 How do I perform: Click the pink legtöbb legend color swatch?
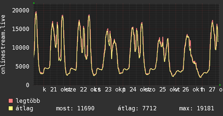click(11, 101)
